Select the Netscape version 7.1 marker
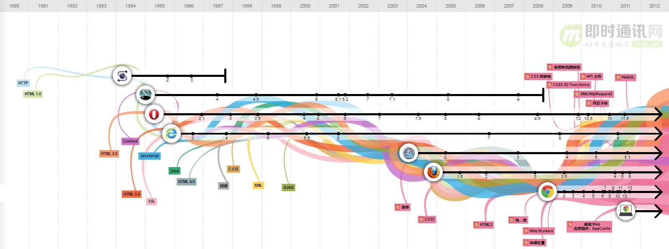Screen dimensions: 669x249 392,95
